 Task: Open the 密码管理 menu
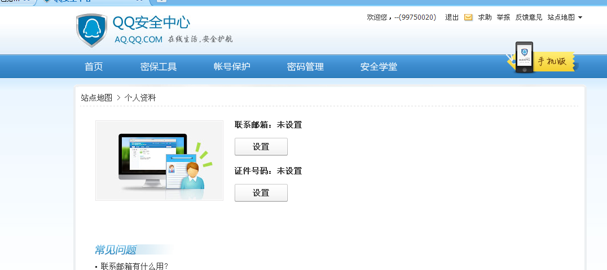tap(305, 66)
